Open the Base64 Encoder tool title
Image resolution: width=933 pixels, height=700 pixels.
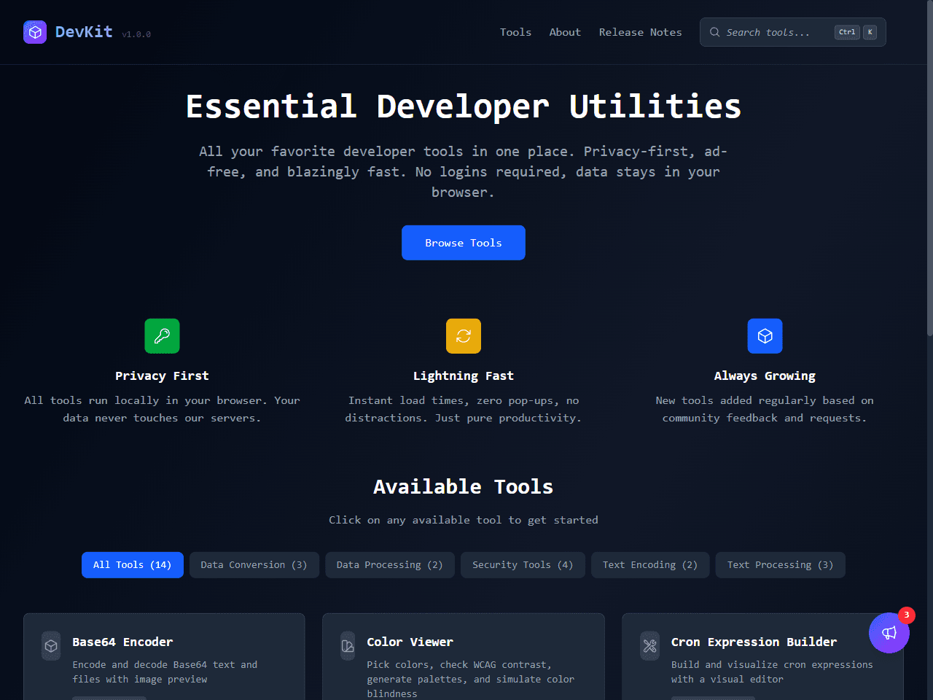[122, 642]
